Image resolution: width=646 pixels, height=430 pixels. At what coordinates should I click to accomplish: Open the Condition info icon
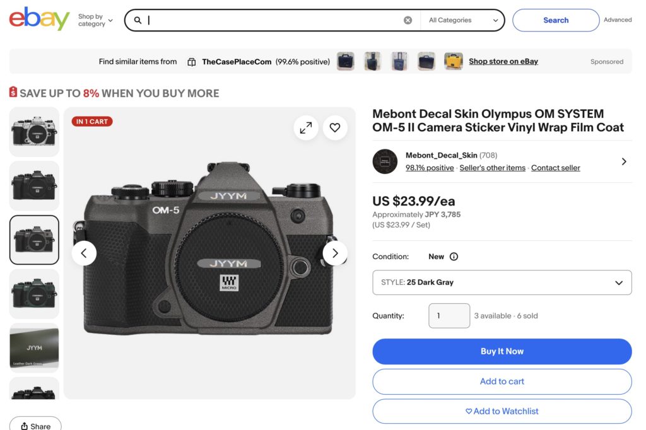454,257
